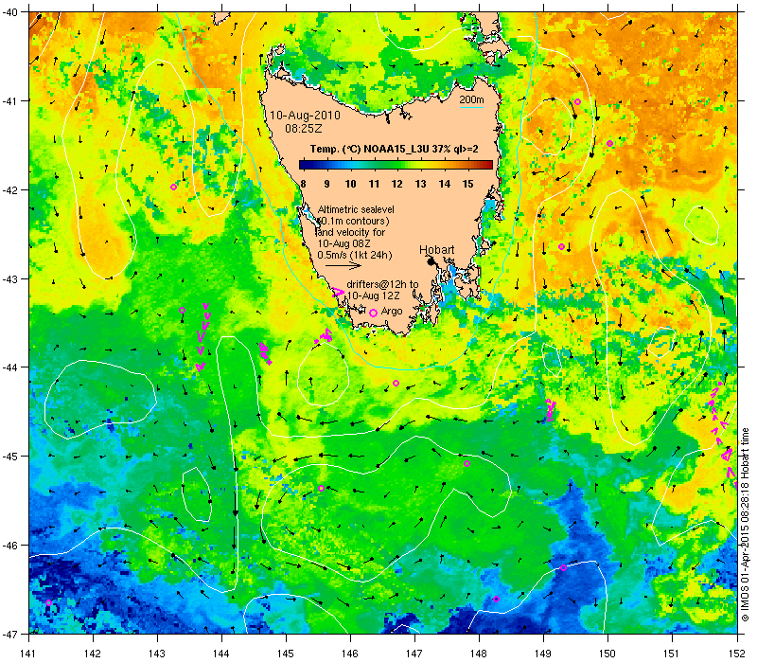Click latitude axis label '-45'

coord(9,457)
